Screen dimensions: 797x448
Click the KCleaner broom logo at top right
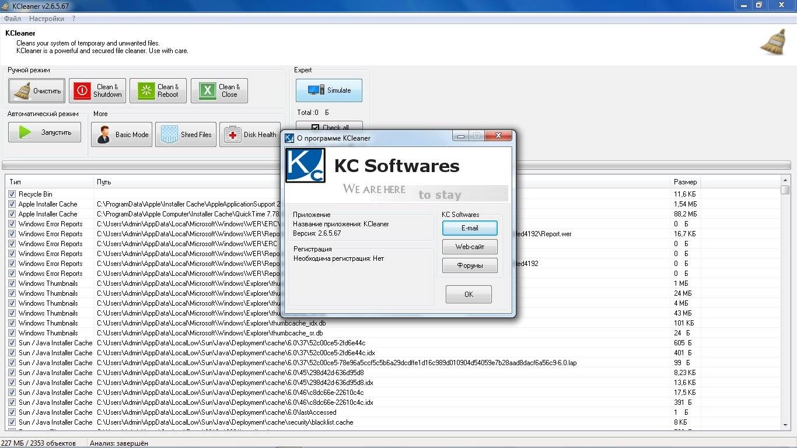pos(773,42)
